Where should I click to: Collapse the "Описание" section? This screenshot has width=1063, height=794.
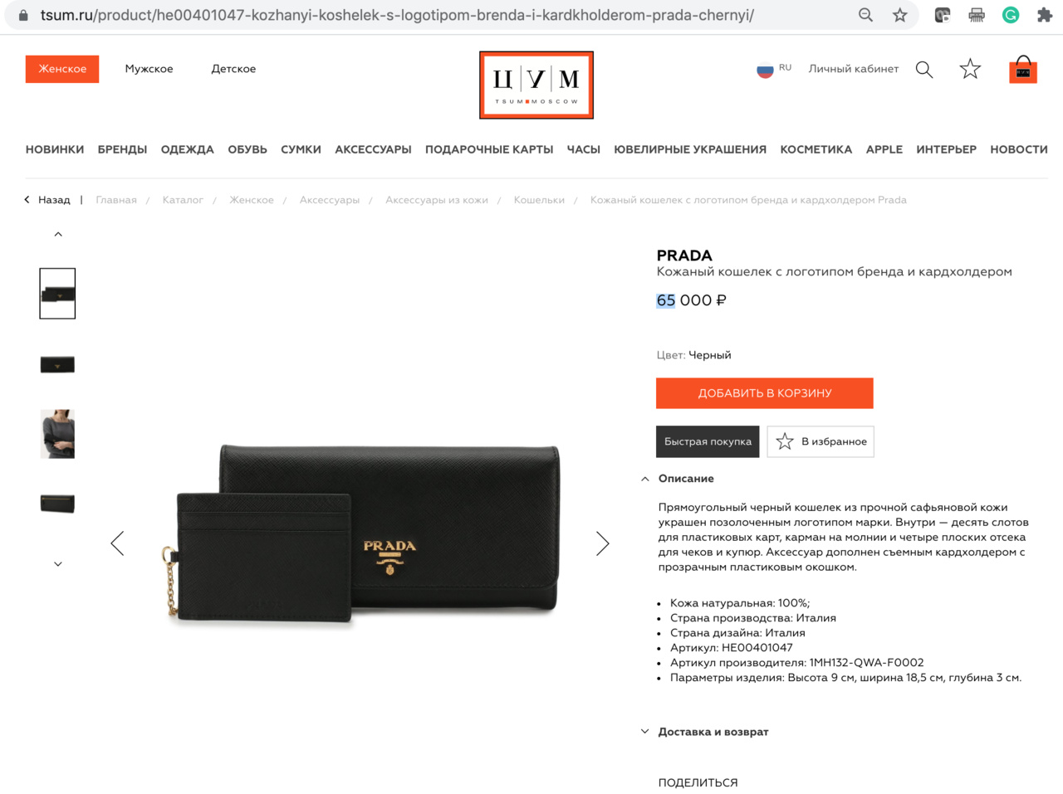point(678,479)
